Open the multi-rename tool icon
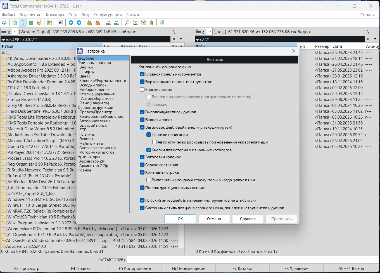The height and width of the screenshot is (273, 380). 135,23
